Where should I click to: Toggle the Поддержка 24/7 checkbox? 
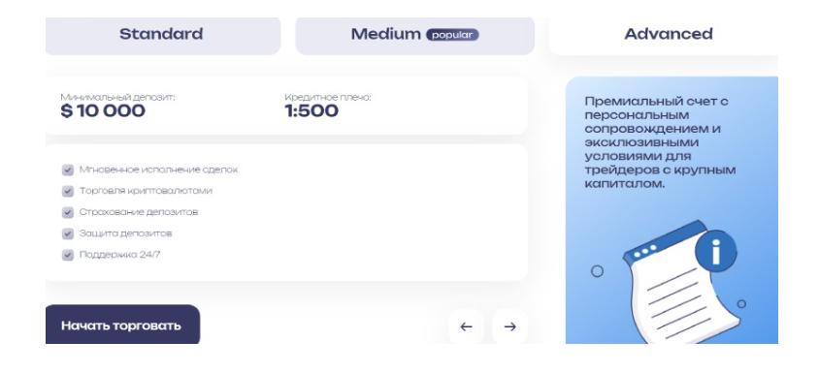tap(68, 255)
